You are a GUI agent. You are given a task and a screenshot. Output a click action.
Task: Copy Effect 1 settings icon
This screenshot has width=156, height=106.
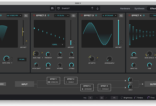point(26,16)
